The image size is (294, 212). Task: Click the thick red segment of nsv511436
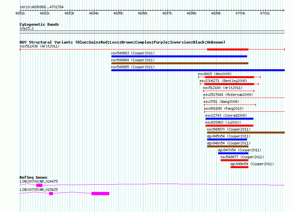tap(228, 49)
